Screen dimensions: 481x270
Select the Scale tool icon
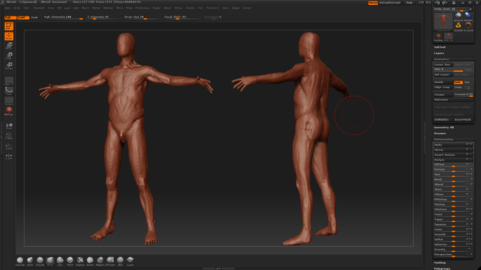pos(9,56)
